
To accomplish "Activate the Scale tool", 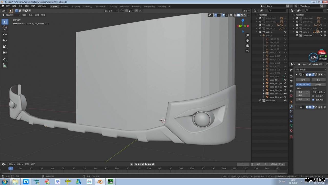I will [5, 46].
